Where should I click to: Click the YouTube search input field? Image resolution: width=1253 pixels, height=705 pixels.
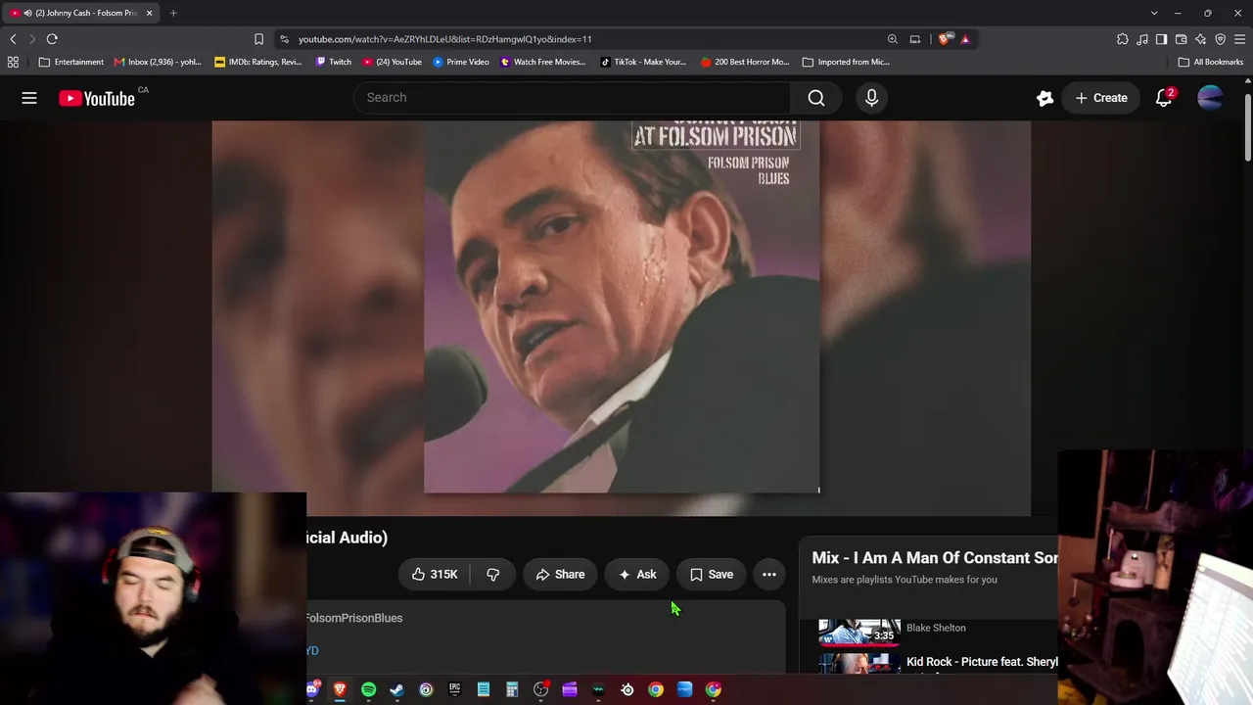(x=572, y=98)
